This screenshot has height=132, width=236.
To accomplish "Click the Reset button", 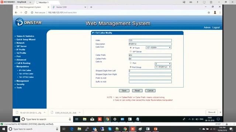I will tap(137, 91).
